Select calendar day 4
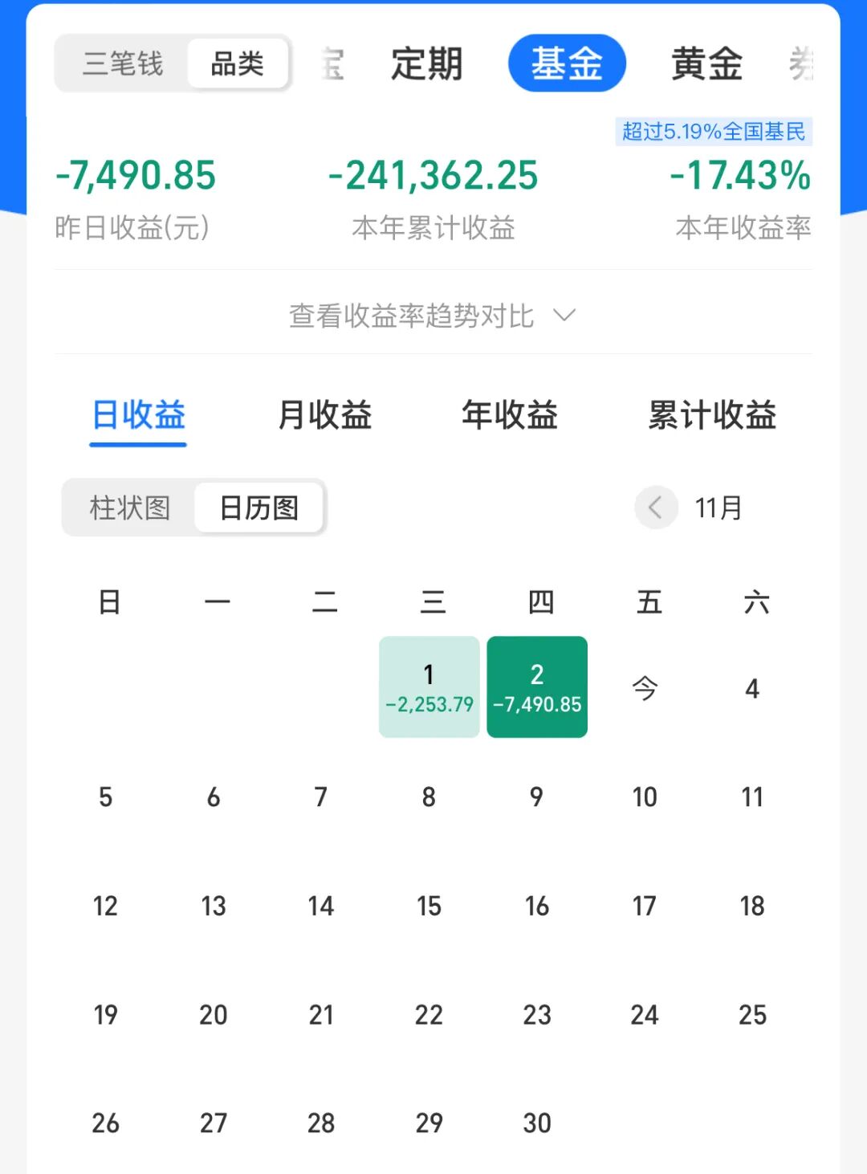This screenshot has width=867, height=1174. (x=752, y=688)
